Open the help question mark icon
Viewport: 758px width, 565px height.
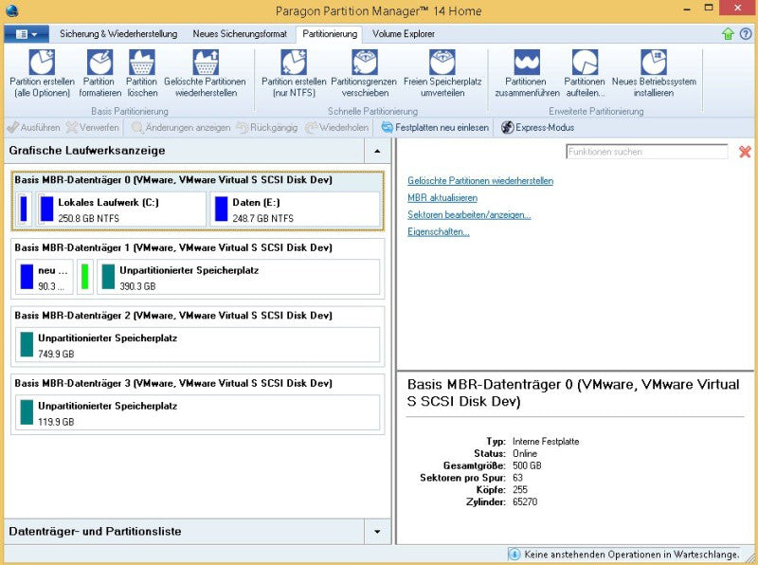(x=746, y=34)
